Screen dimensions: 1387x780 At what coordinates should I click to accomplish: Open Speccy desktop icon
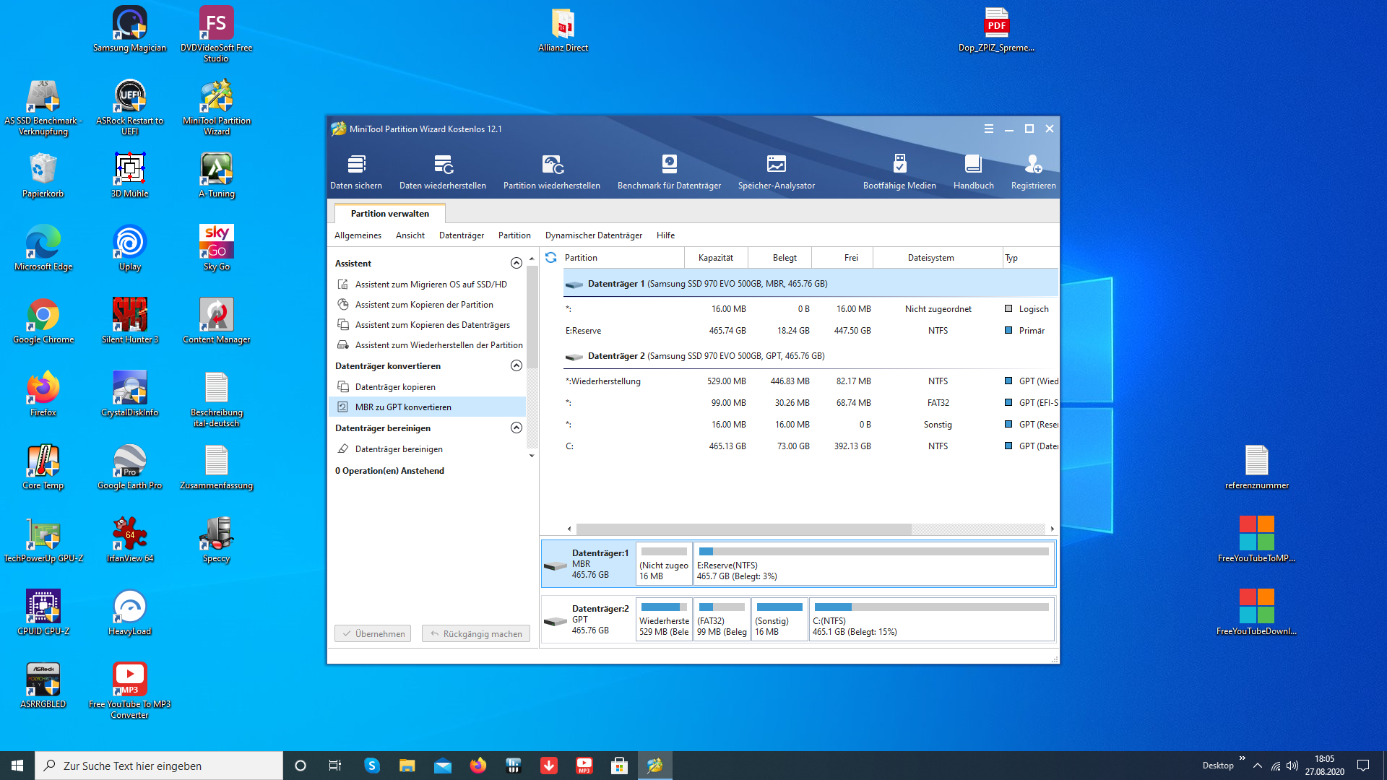click(217, 540)
